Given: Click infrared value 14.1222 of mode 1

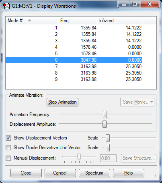Looking at the screenshot, I should pos(133,28).
